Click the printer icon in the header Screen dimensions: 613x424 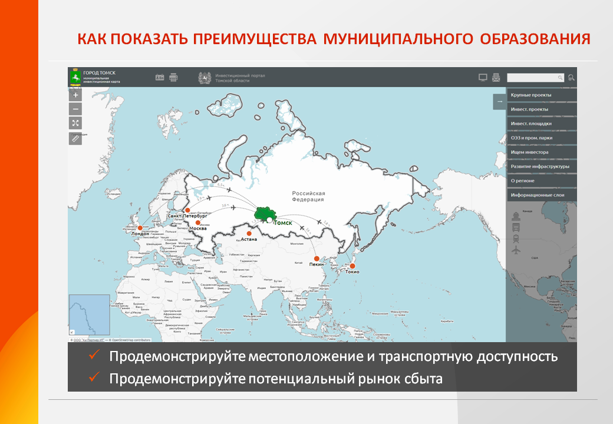click(173, 77)
